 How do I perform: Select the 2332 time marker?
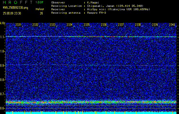35,25
